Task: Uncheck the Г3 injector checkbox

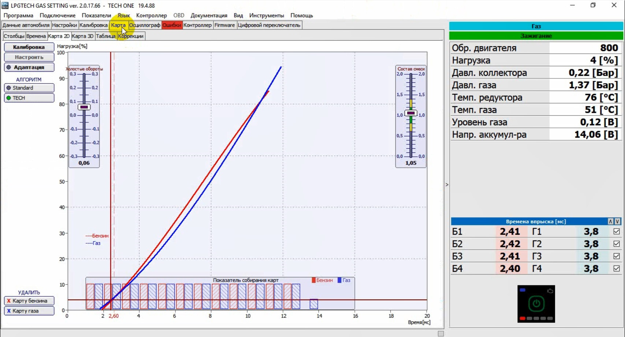Action: [617, 256]
